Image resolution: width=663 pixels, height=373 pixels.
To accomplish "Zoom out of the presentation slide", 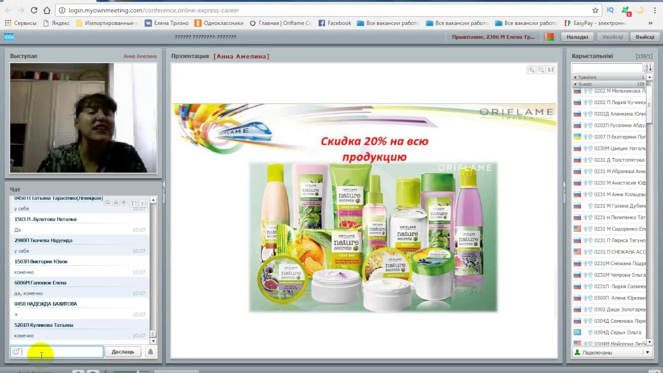I will pyautogui.click(x=541, y=69).
